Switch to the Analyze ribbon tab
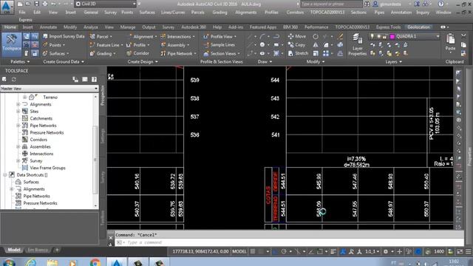473x266 pixels. tap(90, 27)
